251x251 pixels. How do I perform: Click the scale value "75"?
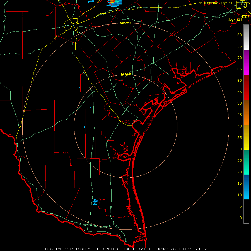(x=240, y=46)
